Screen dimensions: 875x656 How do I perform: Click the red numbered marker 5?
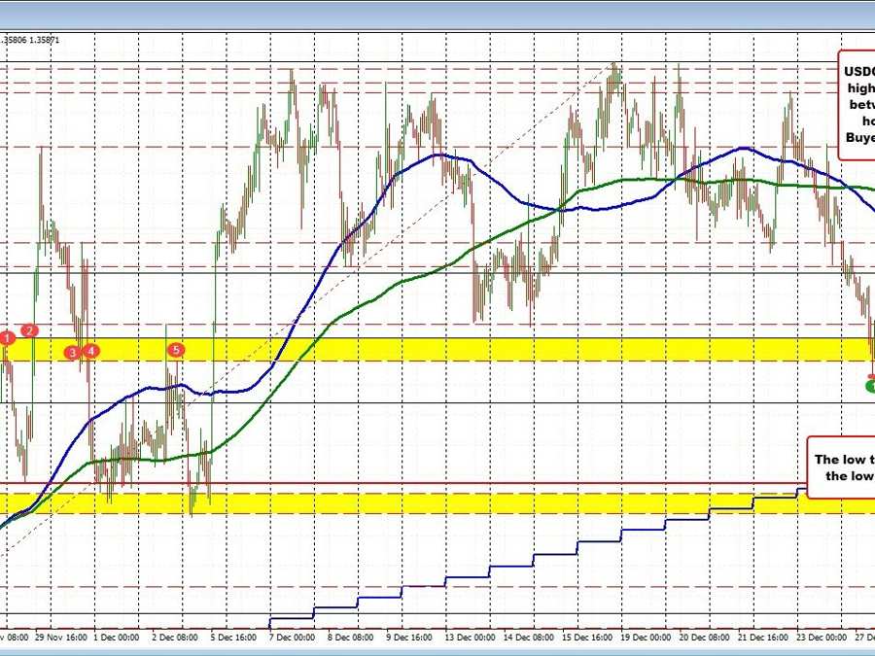[176, 349]
